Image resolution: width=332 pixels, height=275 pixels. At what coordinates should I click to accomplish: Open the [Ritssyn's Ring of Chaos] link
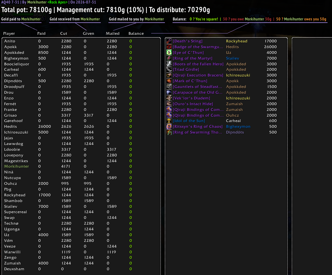coord(198,127)
